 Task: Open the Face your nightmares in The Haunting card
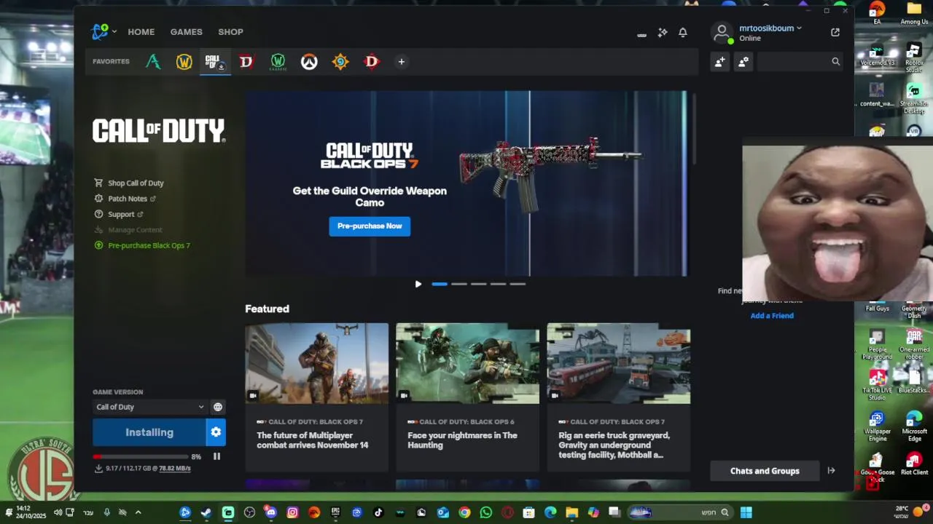467,397
